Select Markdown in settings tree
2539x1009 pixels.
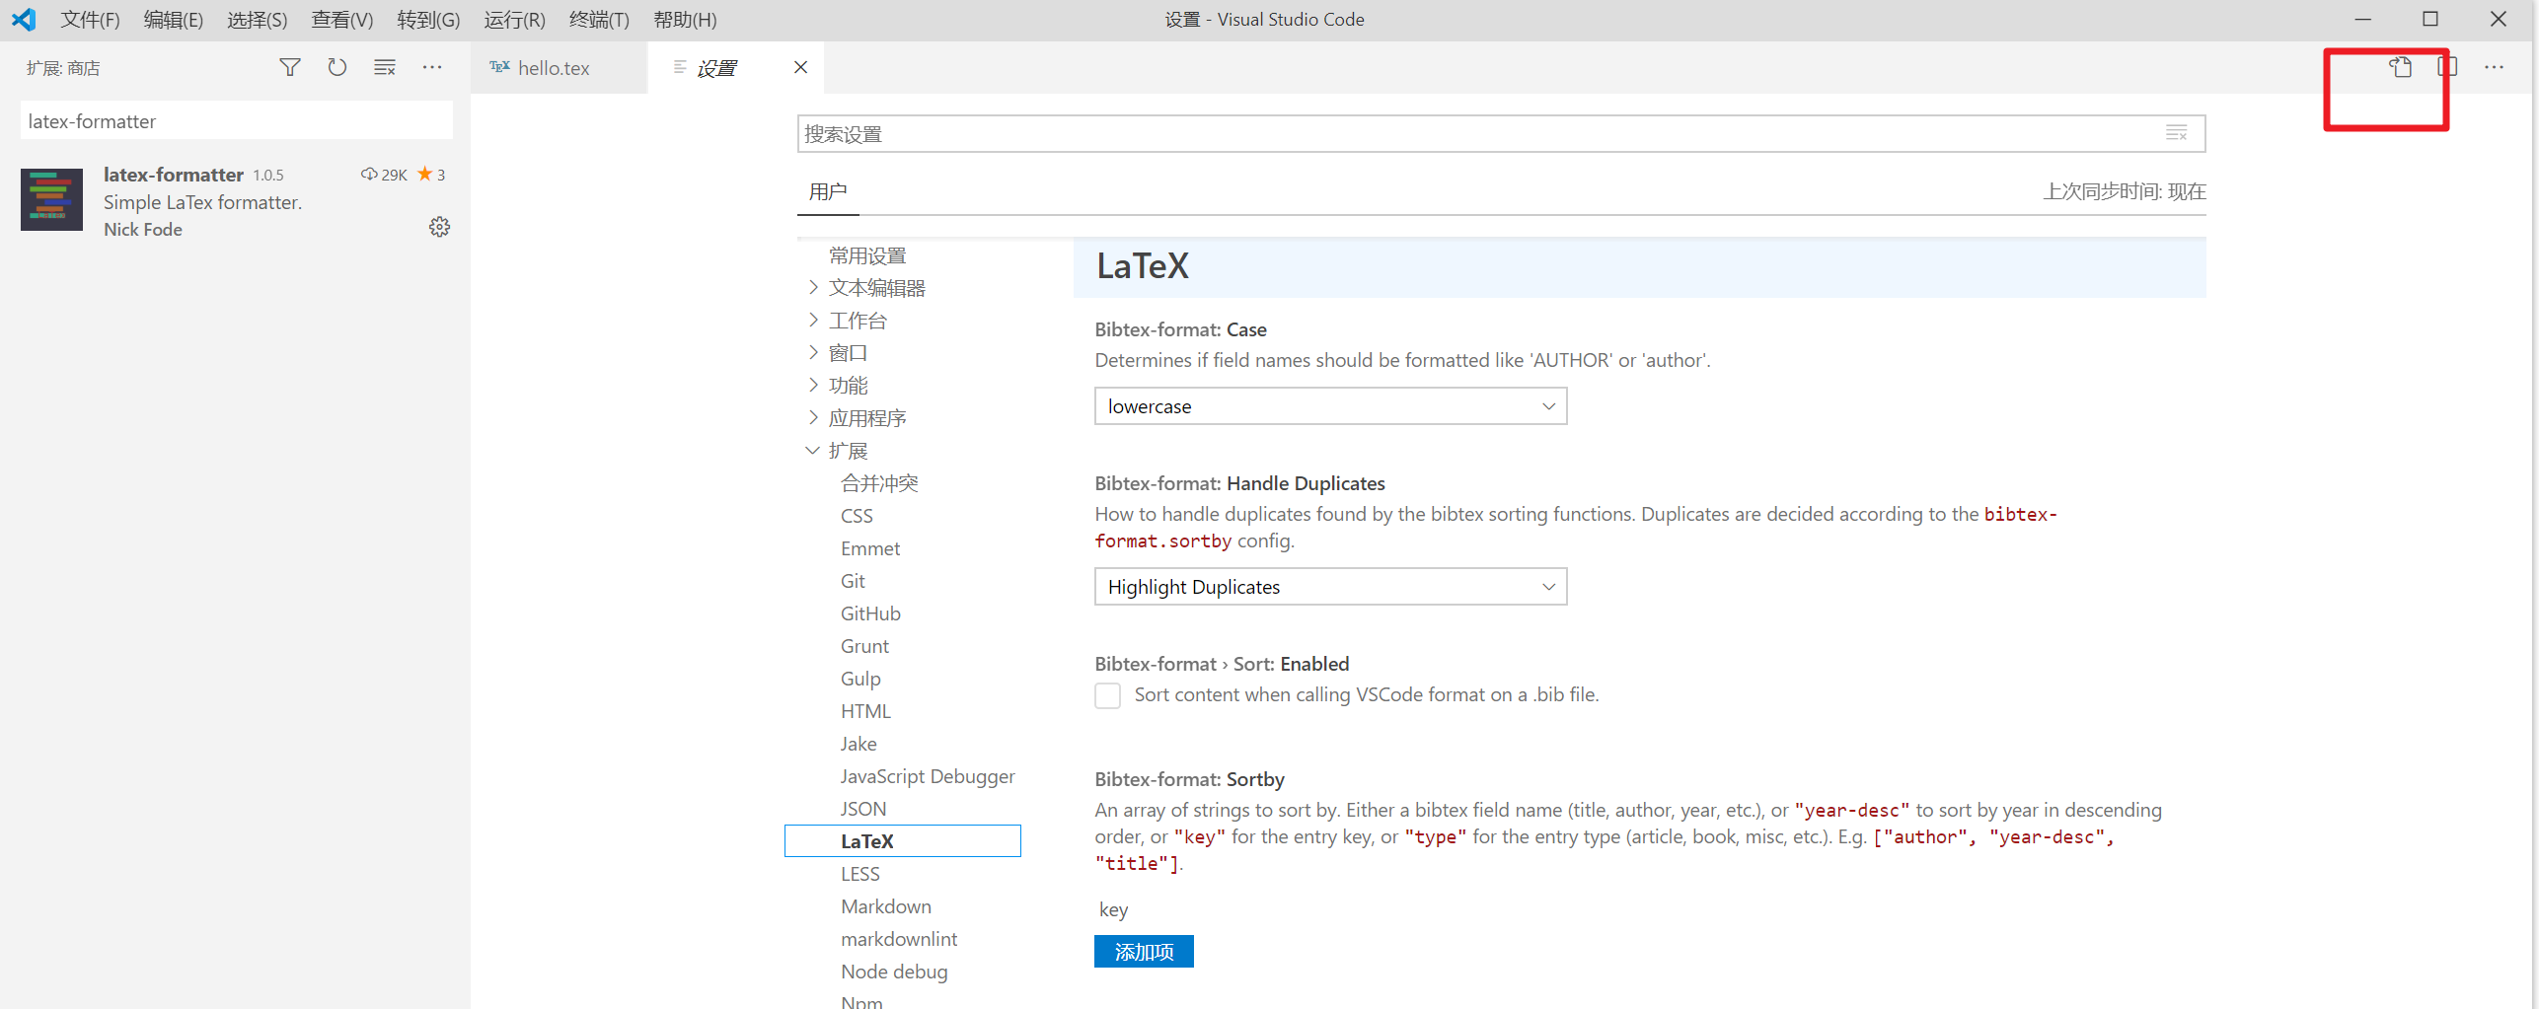[x=885, y=906]
